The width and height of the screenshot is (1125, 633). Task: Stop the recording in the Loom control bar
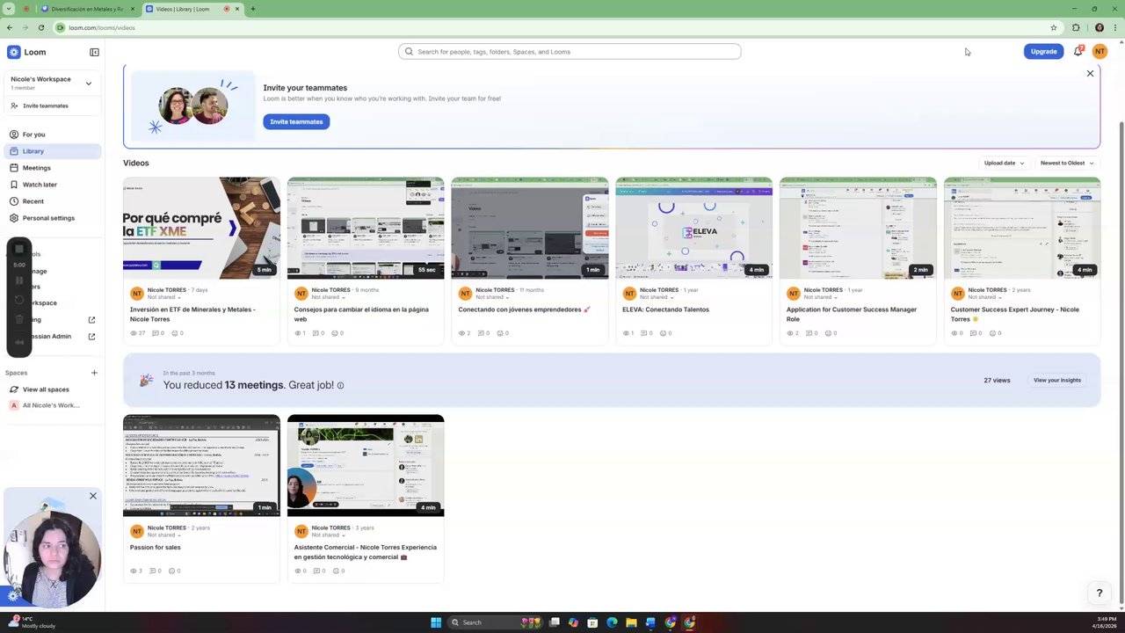tap(19, 249)
